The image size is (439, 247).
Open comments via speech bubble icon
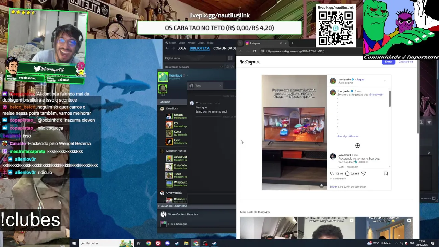point(347,174)
